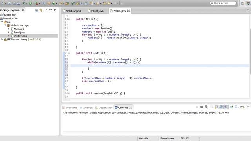251x141 pixels.
Task: Click the editor vertical scrollbar
Action: coord(250,51)
